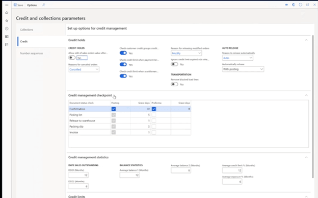Click Average credit limit % (Months) field

(232, 170)
